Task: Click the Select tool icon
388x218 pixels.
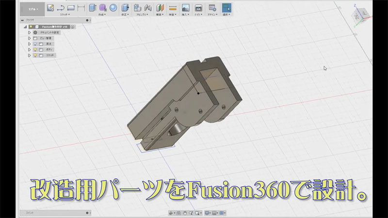Action: point(226,8)
